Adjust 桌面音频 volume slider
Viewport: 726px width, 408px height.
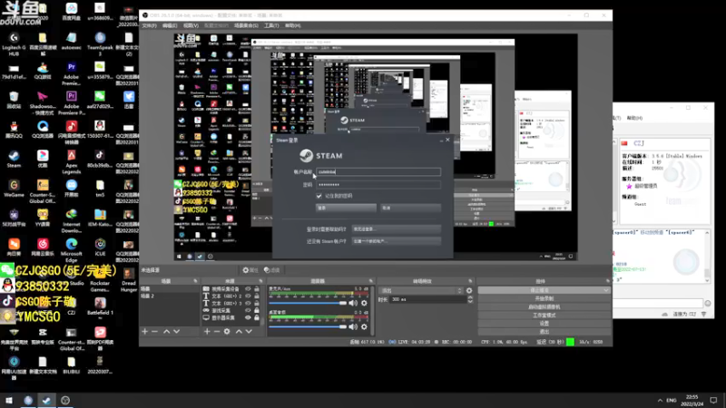click(x=308, y=326)
